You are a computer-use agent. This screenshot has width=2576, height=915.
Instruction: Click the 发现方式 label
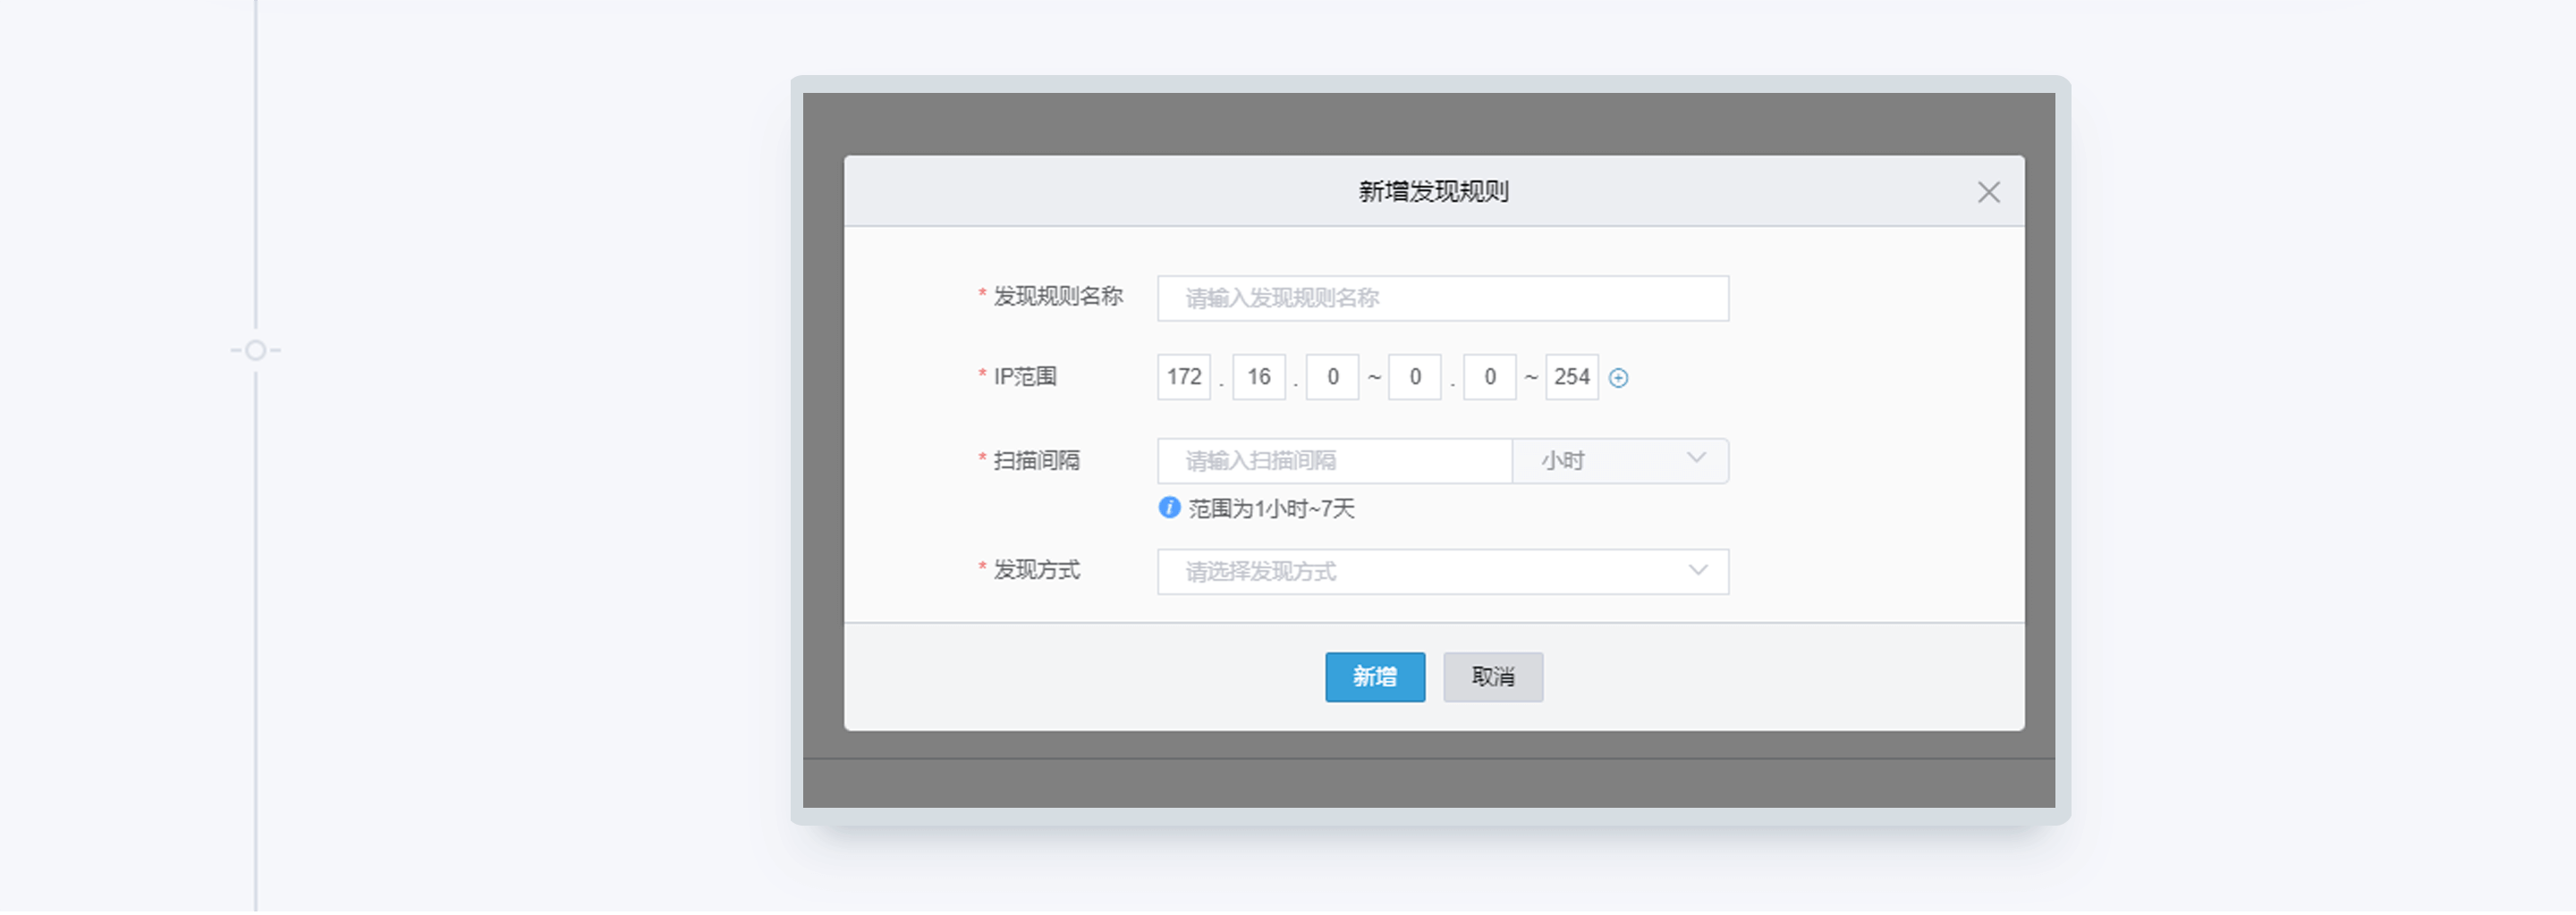(1036, 570)
